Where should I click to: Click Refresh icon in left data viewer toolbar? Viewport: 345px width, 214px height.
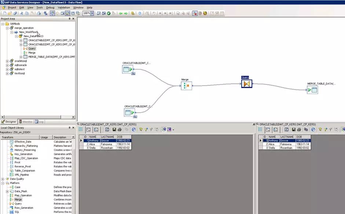click(x=133, y=130)
